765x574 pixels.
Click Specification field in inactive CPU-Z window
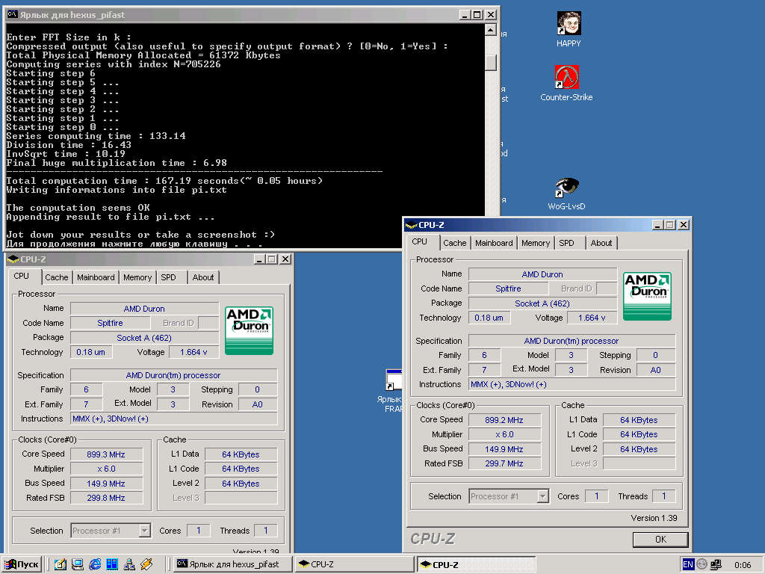pyautogui.click(x=173, y=375)
